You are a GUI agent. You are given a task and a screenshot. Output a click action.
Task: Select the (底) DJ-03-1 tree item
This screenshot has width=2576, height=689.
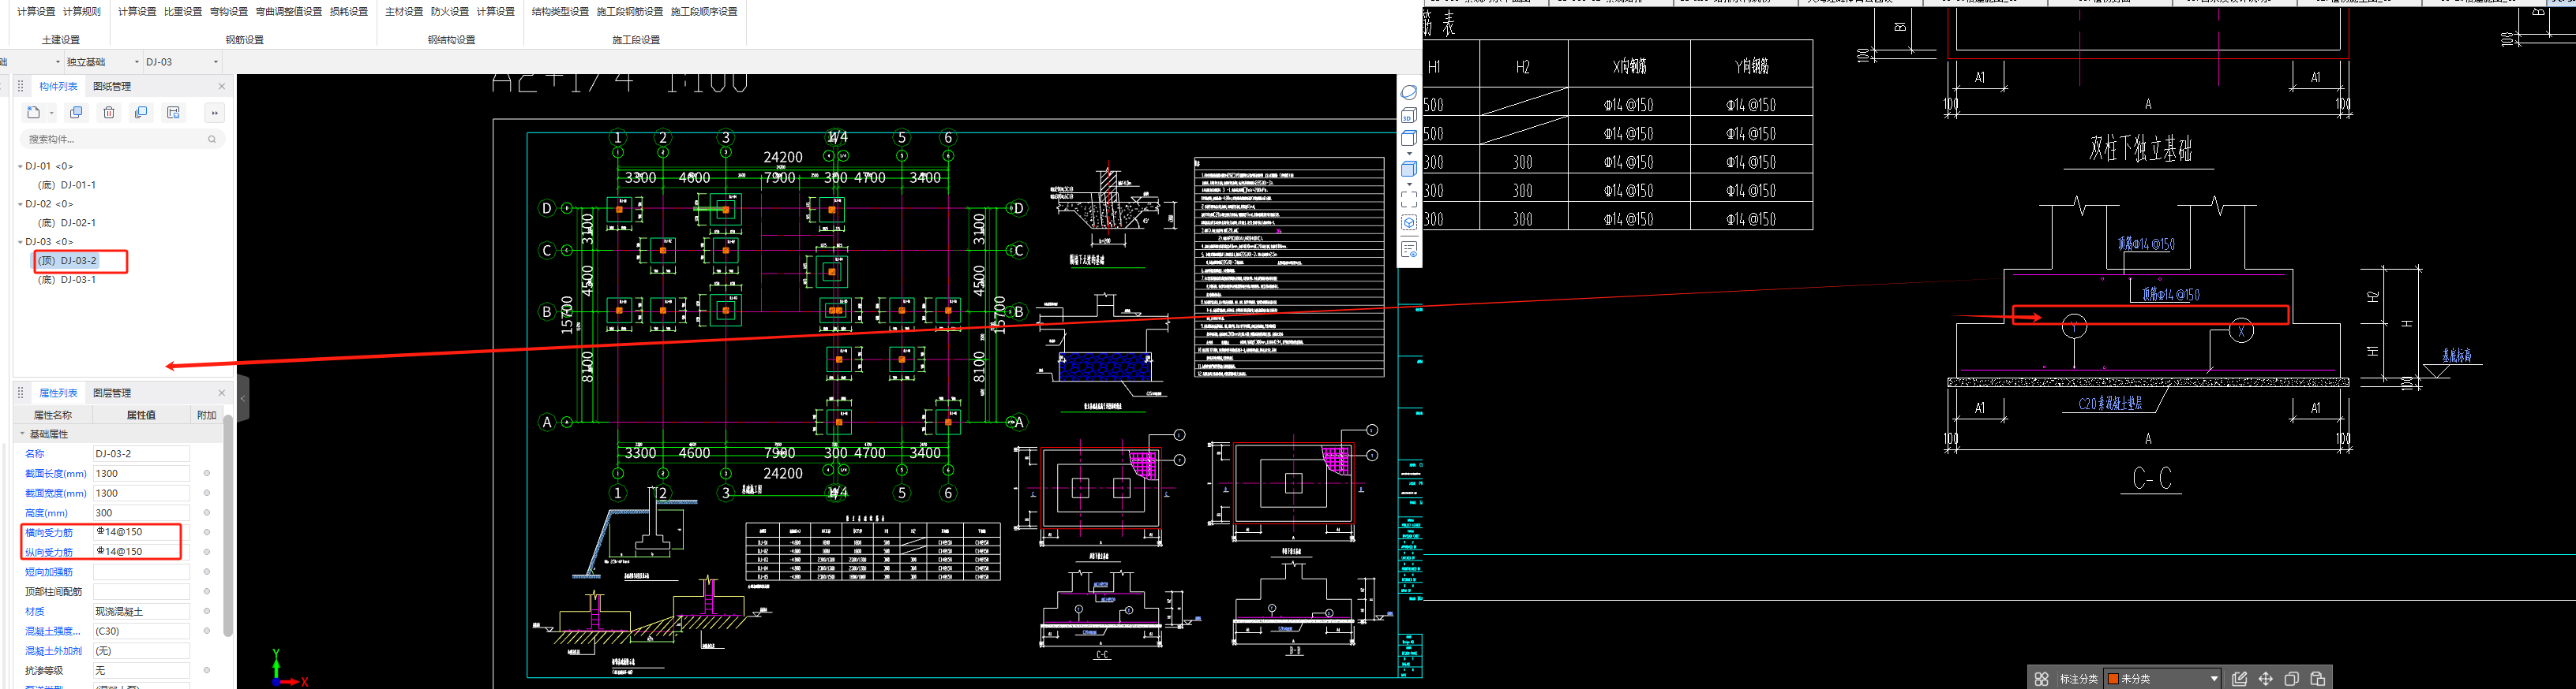point(67,281)
